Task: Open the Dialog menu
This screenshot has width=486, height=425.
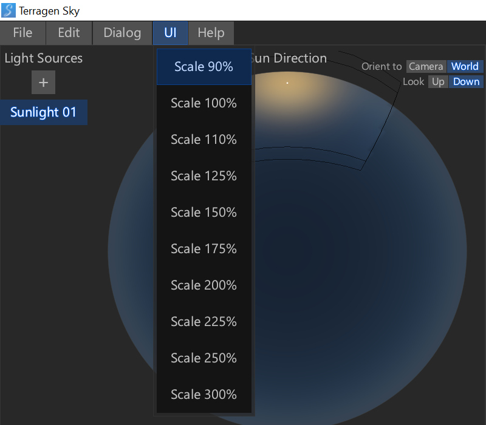Action: point(122,33)
